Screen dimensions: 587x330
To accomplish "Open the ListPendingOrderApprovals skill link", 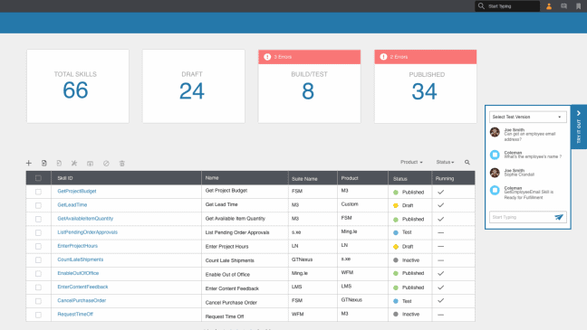I will tap(87, 232).
